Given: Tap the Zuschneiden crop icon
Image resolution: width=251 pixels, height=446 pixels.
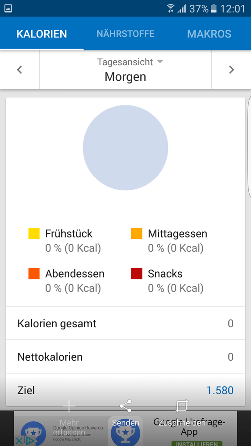Looking at the screenshot, I should (182, 406).
